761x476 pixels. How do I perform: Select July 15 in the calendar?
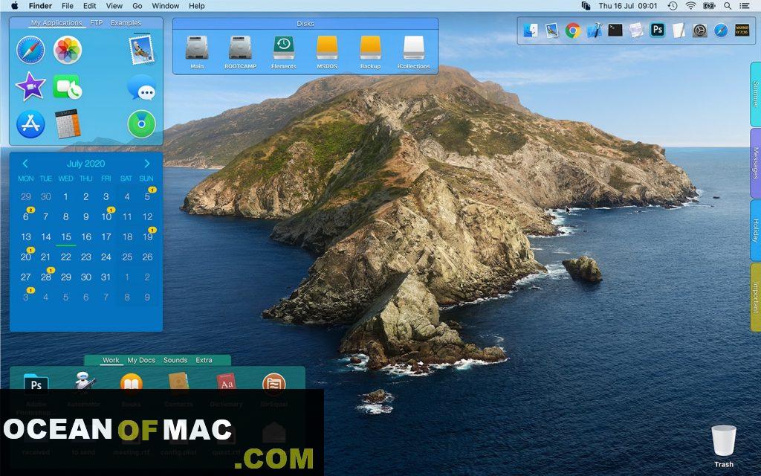tap(66, 237)
